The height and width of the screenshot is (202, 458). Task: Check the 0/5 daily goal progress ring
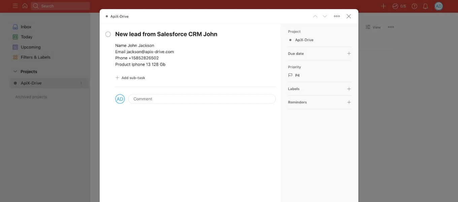[398, 6]
